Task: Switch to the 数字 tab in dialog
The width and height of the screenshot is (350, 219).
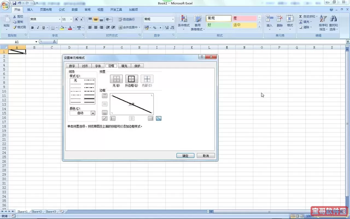Action: click(72, 66)
